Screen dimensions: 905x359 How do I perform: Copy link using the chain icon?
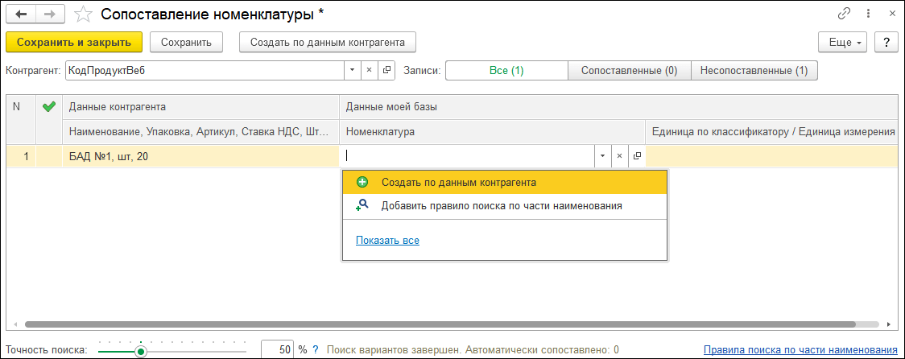click(845, 14)
